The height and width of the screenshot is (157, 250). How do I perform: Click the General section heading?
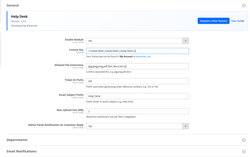(13, 5)
